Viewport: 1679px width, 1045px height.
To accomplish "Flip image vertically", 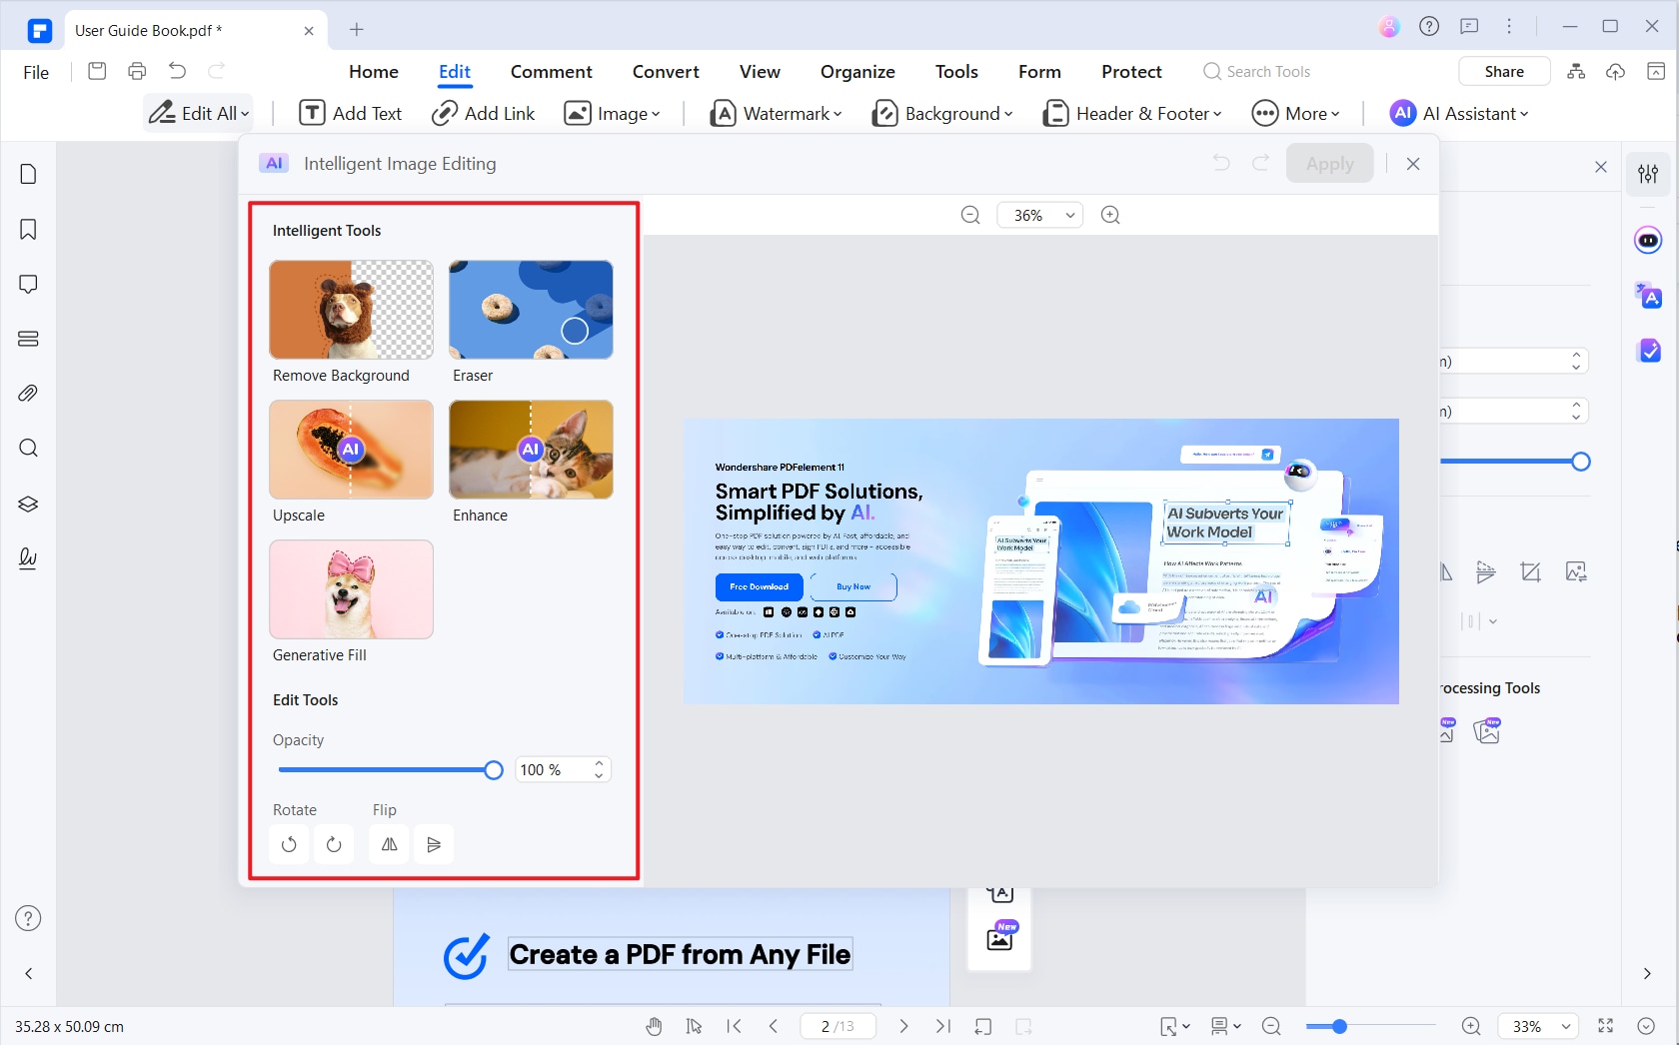I will [x=434, y=844].
